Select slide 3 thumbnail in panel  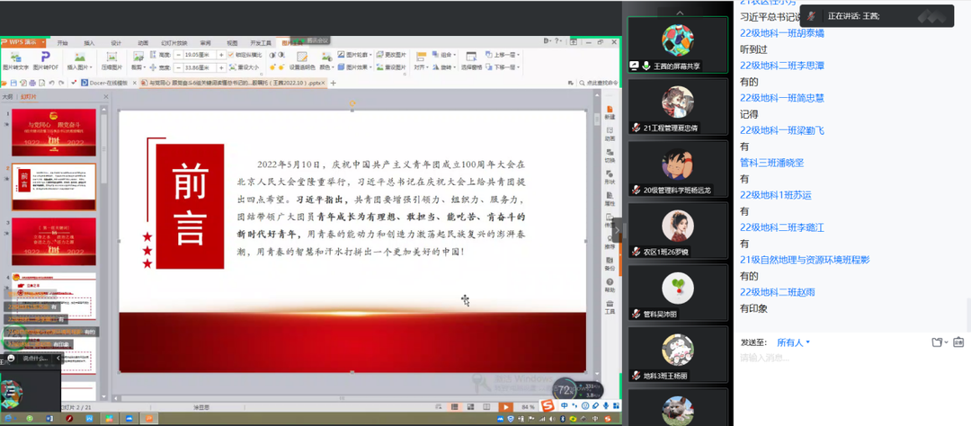53,240
